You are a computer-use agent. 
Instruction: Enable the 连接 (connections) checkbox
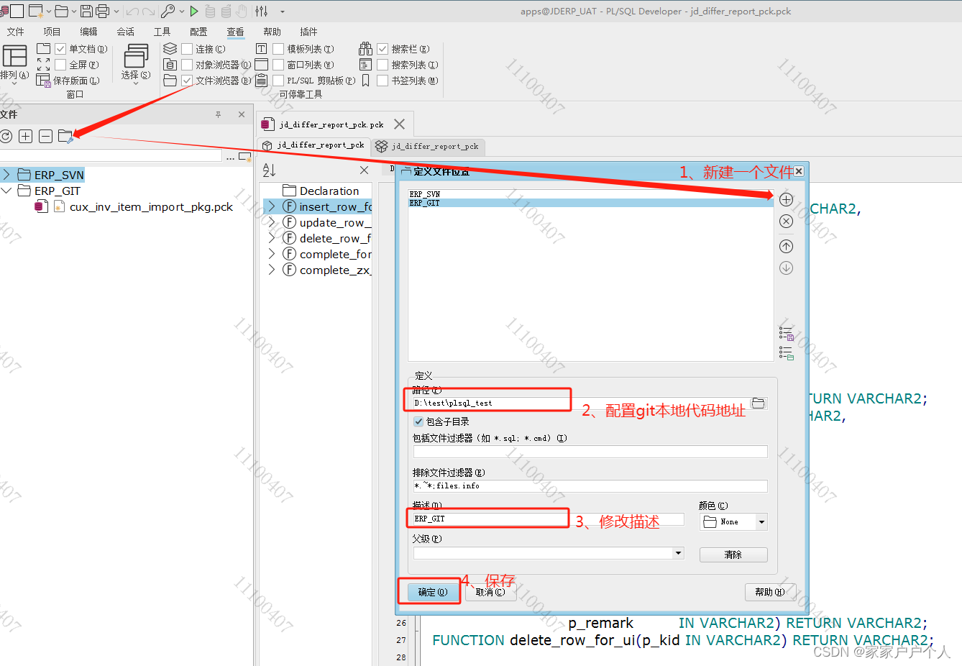[186, 48]
